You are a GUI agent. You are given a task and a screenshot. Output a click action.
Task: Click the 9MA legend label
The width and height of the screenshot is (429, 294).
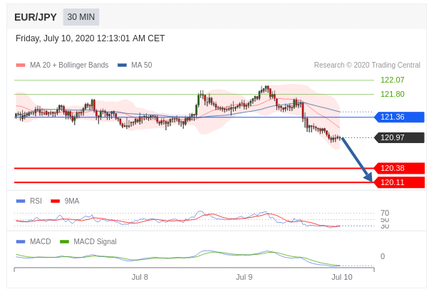pyautogui.click(x=72, y=201)
